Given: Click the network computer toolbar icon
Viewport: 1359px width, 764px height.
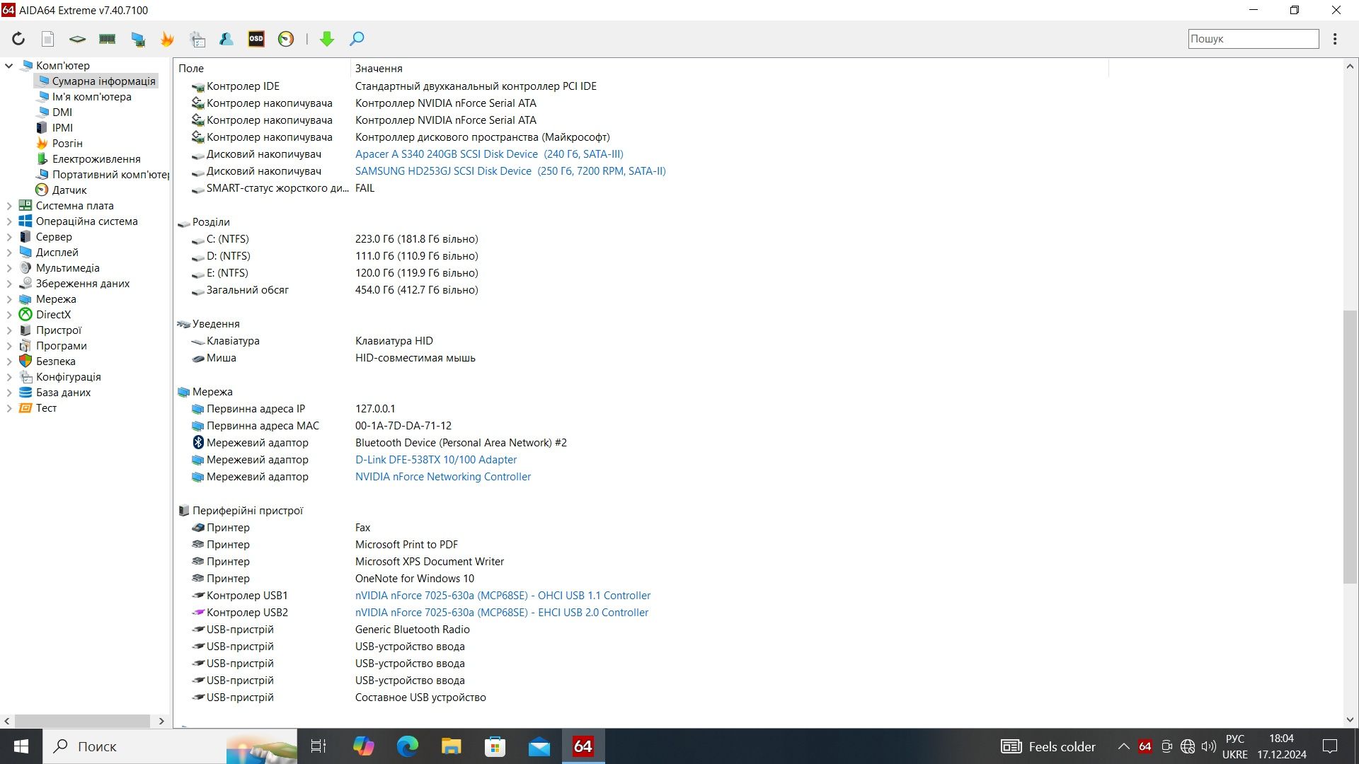Looking at the screenshot, I should (138, 39).
